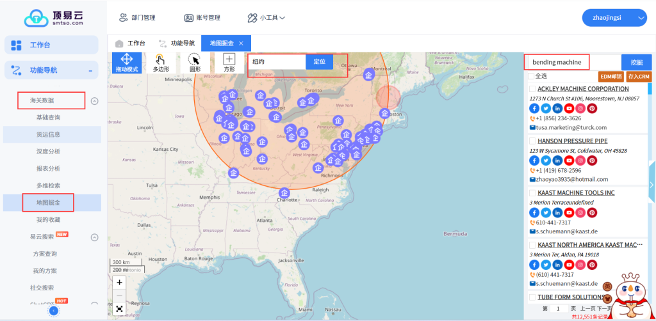Open 深度分析 in the sidebar
656x321 pixels.
click(48, 152)
